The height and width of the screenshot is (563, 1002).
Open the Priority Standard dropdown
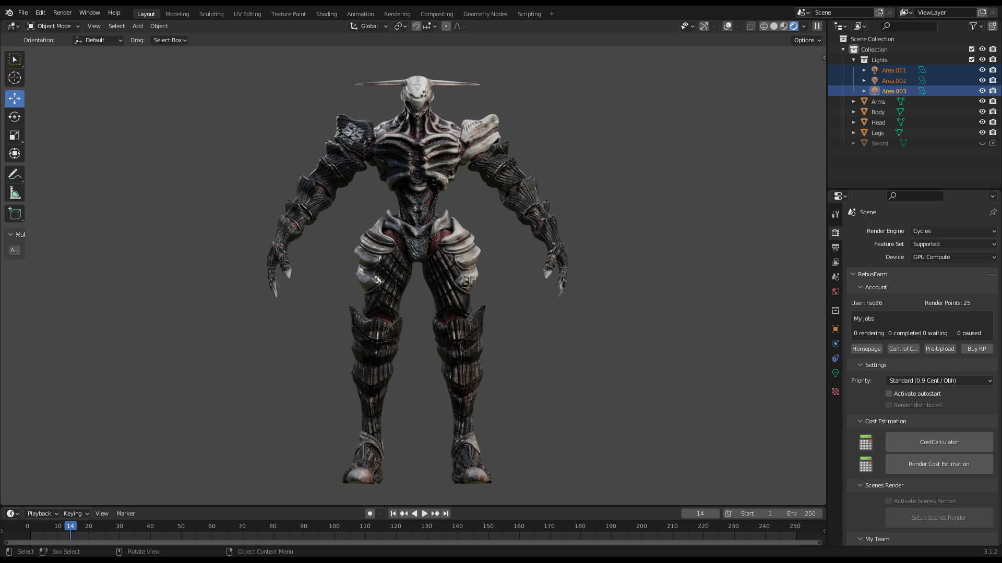point(939,381)
